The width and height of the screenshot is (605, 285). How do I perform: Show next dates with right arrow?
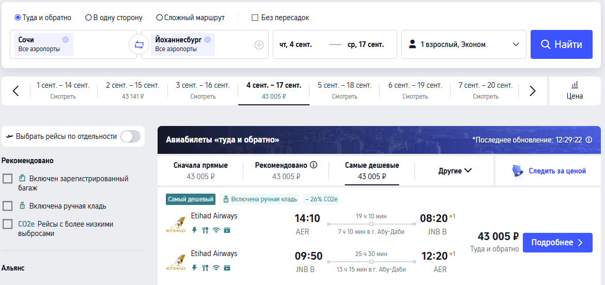click(x=533, y=91)
